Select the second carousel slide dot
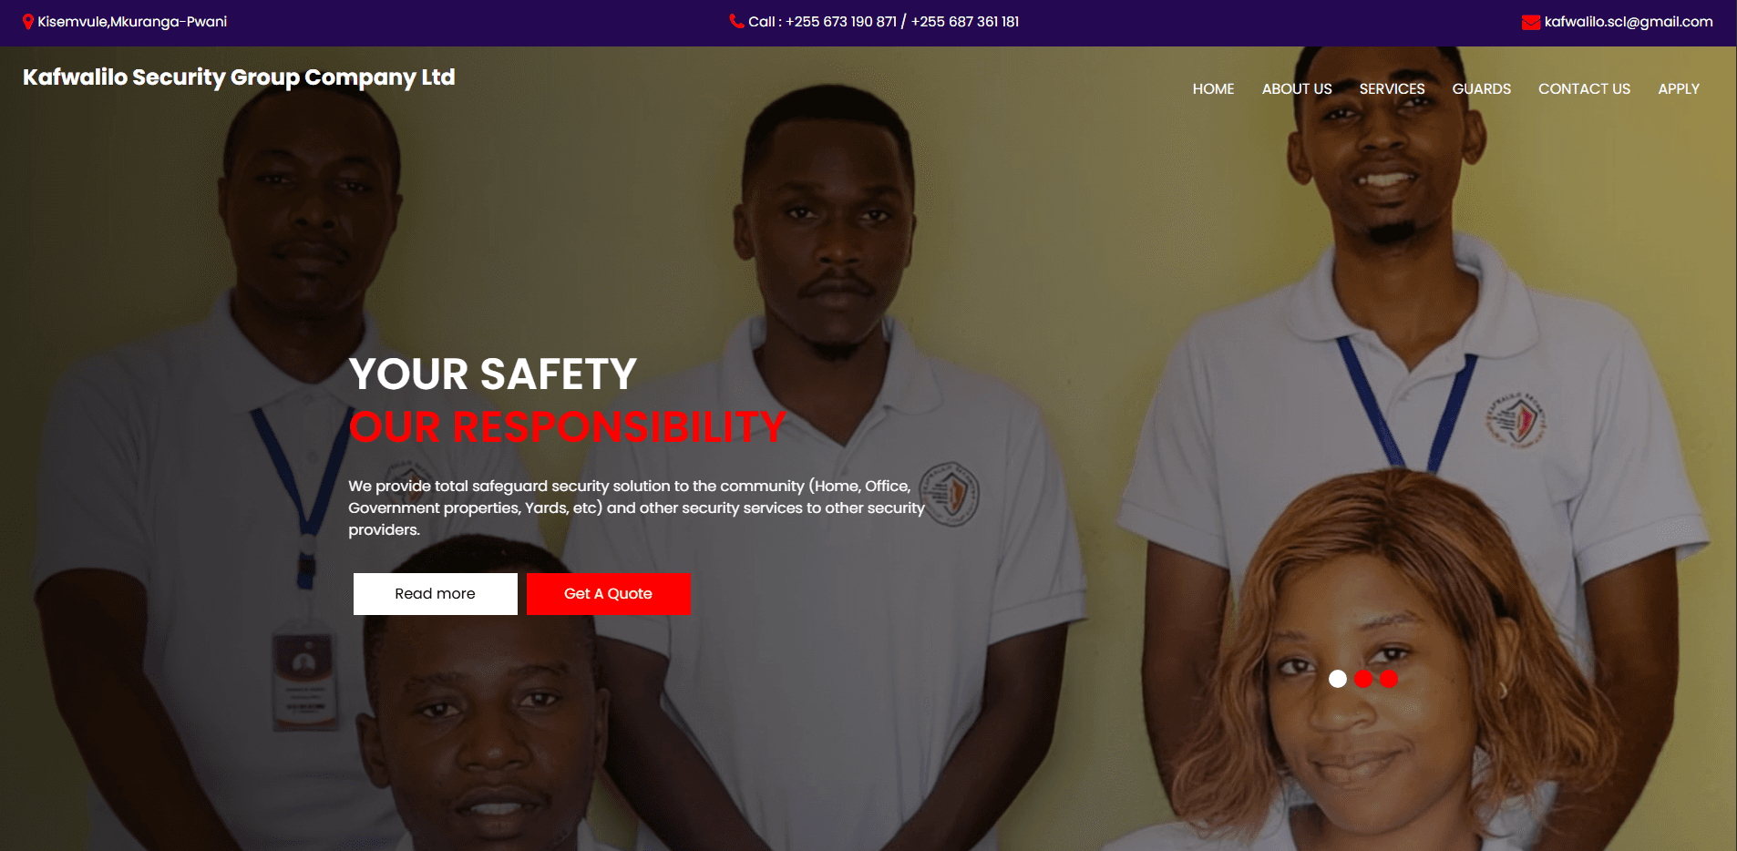Screen dimensions: 1737x851 [1363, 679]
